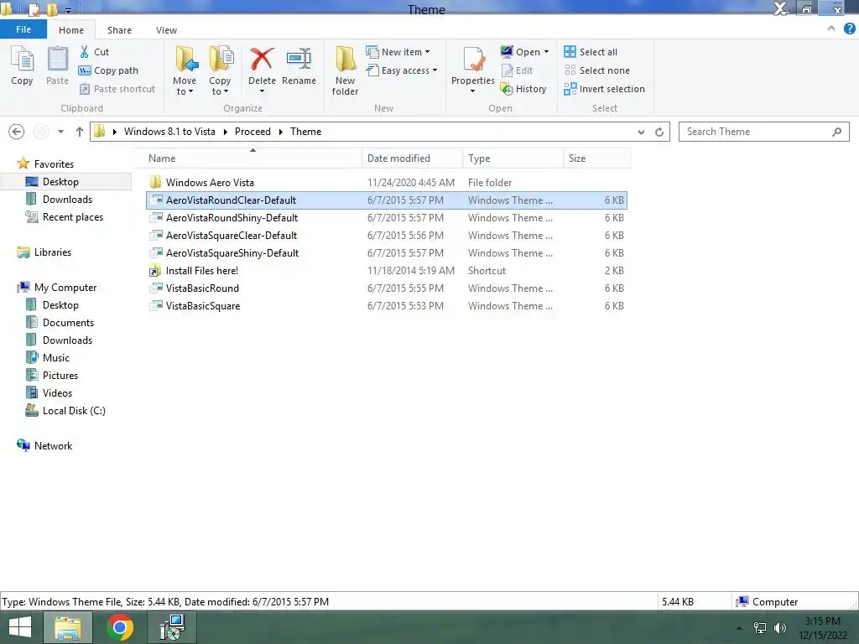859x644 pixels.
Task: Go back with the Back arrow
Action: [17, 132]
